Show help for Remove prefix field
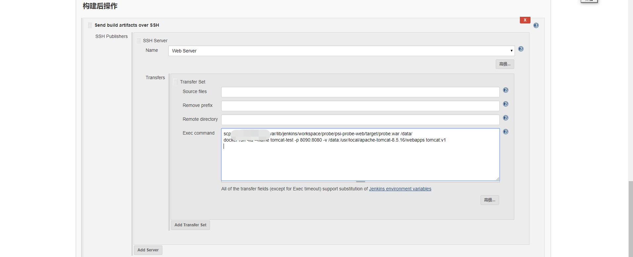 [x=506, y=104]
